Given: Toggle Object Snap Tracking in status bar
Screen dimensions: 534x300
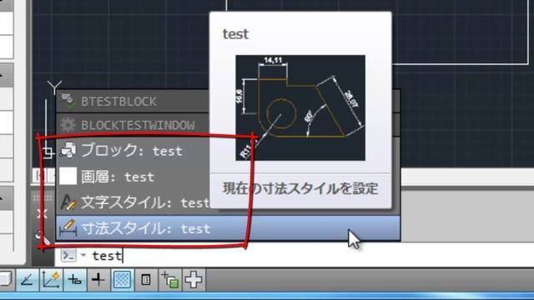Looking at the screenshot, I should (x=28, y=280).
